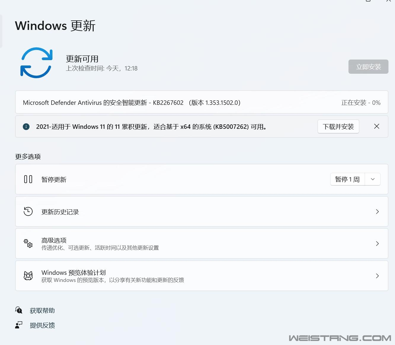Click the 更新可用 status heading
This screenshot has width=395, height=345.
tap(82, 59)
